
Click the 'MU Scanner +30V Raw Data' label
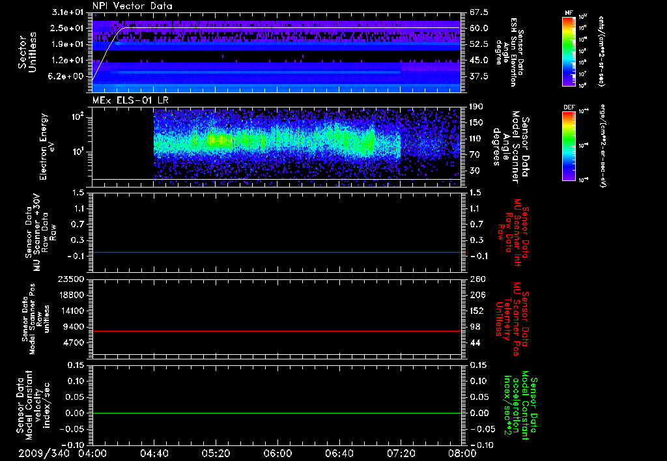pos(40,232)
